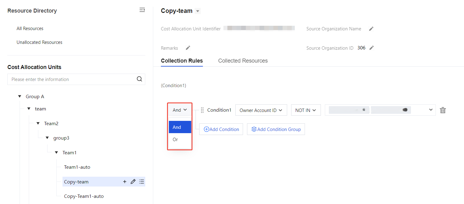Collapse the Group A tree node
464x204 pixels.
pyautogui.click(x=20, y=97)
